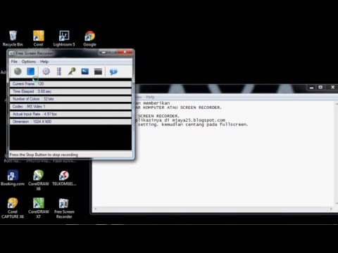Click the left arrow of Notepad's horizontal scrollbar
The height and width of the screenshot is (253, 338).
coord(95,209)
